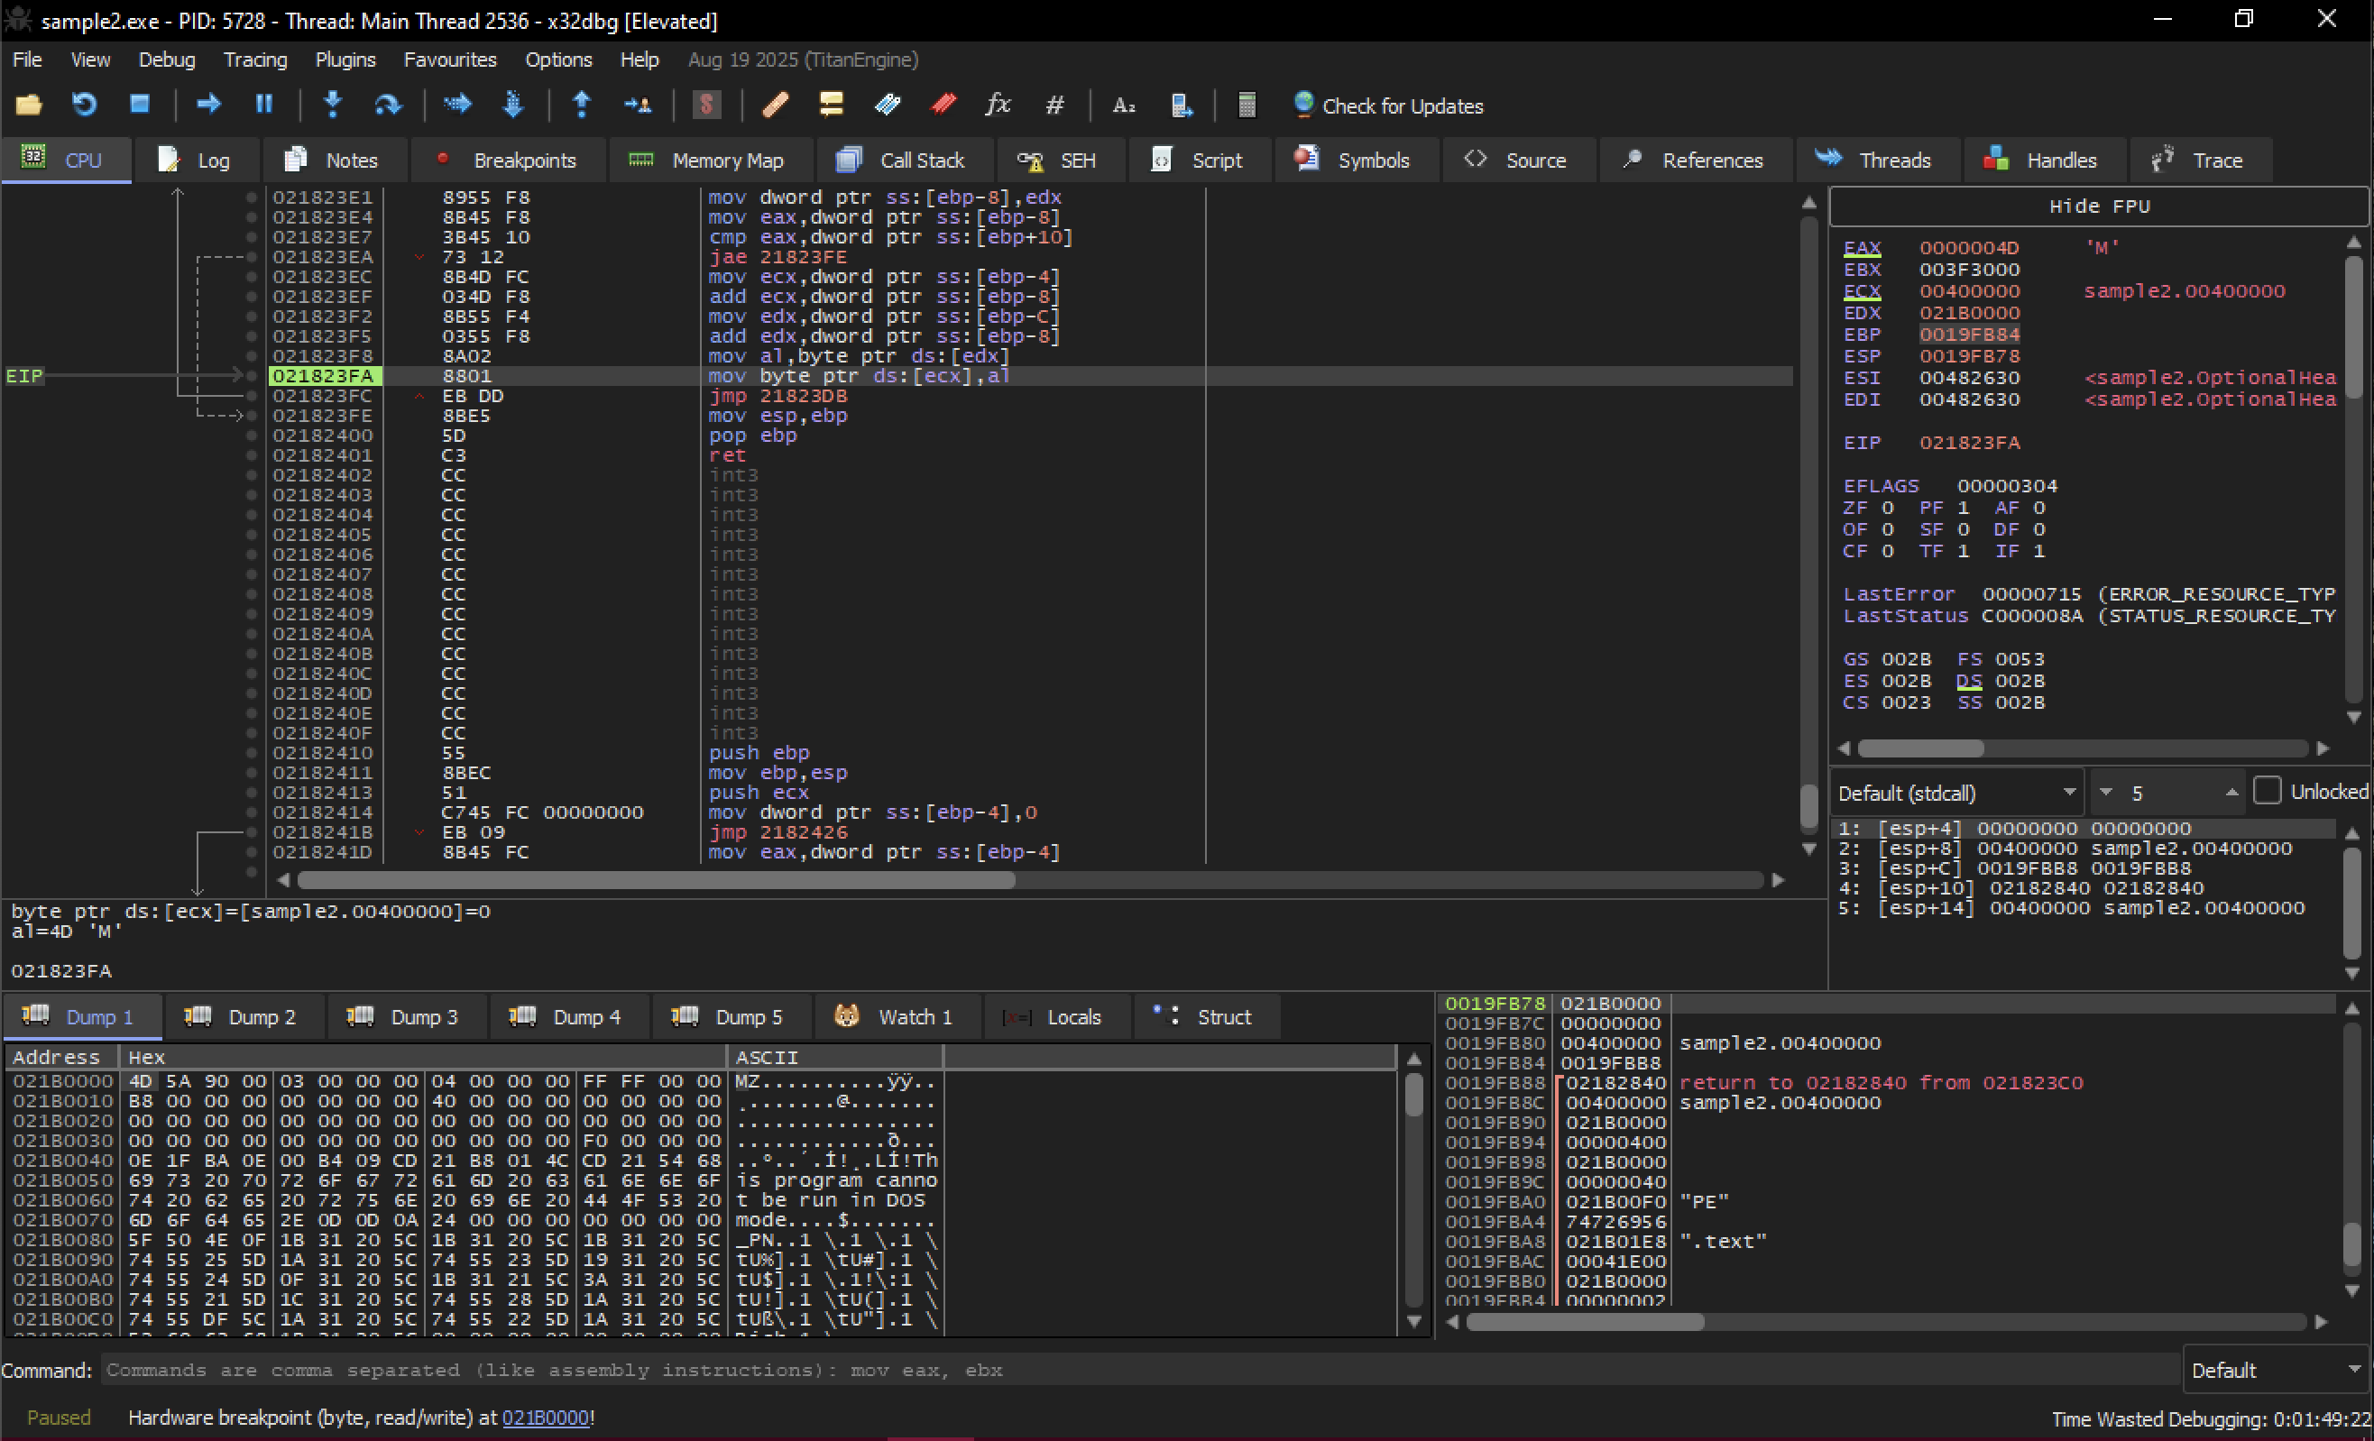The image size is (2374, 1441).
Task: Open the Favourites menu
Action: coord(450,60)
